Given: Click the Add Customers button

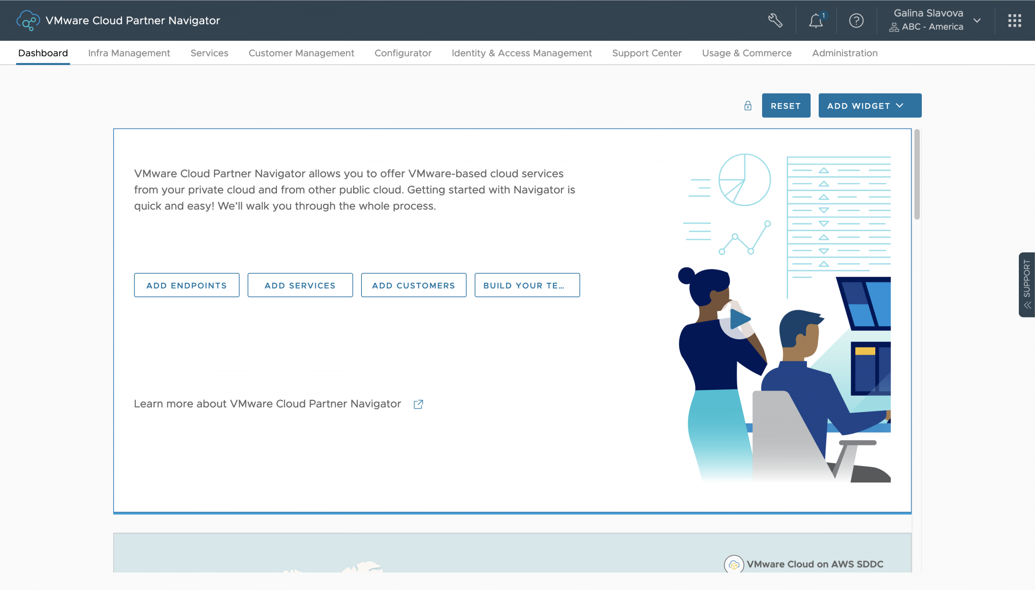Looking at the screenshot, I should [413, 285].
